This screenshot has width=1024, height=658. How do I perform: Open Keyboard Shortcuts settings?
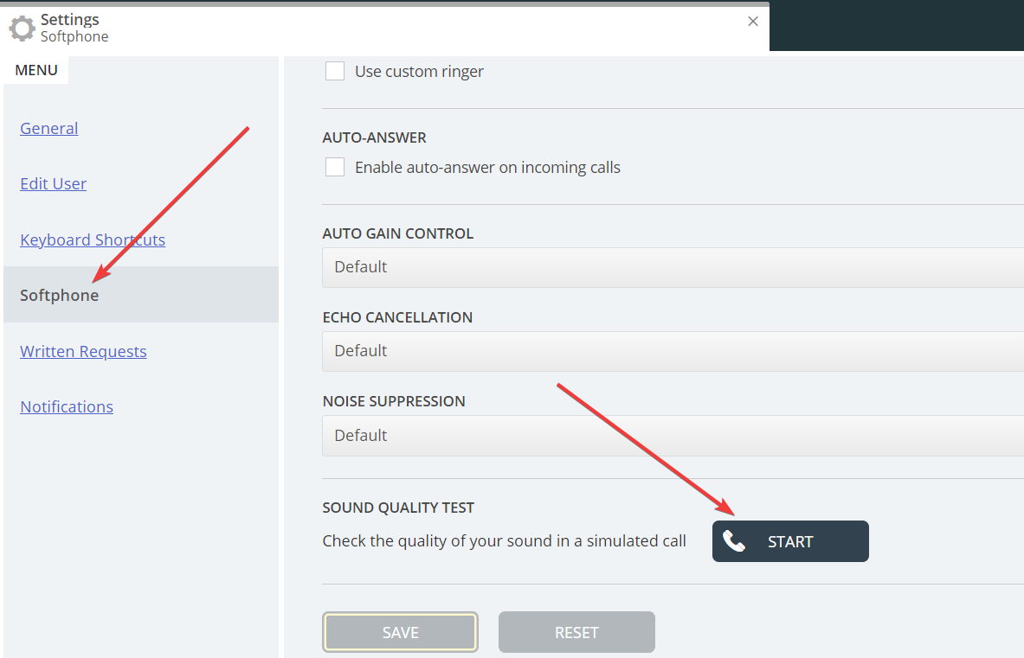pyautogui.click(x=93, y=240)
